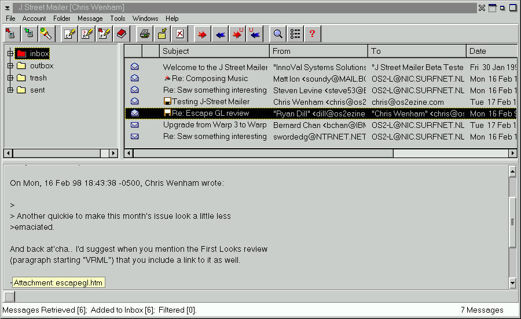Screen dimensions: 521x319
Task: Delete the message with the X icon
Action: pyautogui.click(x=179, y=34)
